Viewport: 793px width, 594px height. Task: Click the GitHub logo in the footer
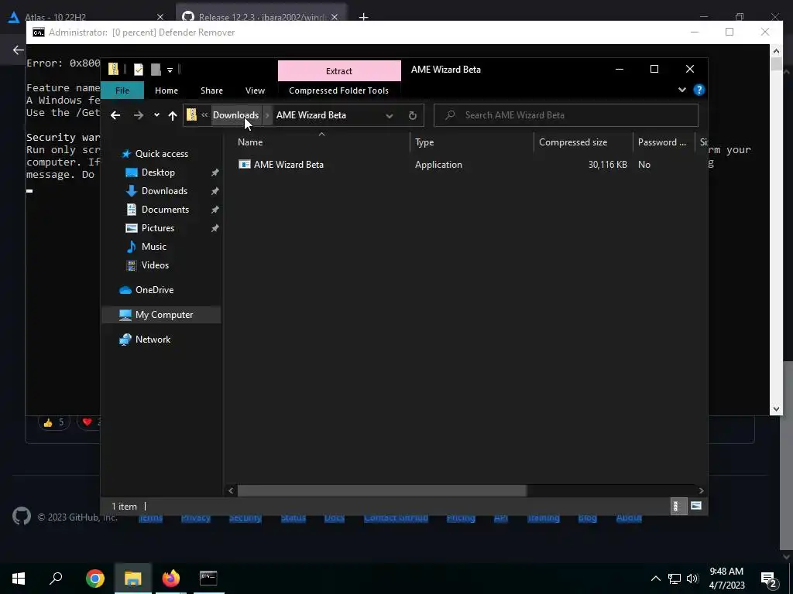[22, 516]
